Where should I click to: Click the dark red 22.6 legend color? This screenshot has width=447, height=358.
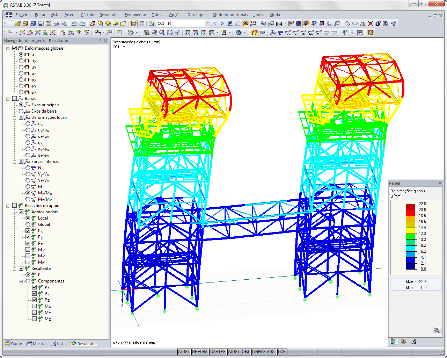tap(411, 207)
